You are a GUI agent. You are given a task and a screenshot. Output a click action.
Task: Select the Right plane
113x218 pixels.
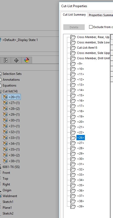coord(6,184)
